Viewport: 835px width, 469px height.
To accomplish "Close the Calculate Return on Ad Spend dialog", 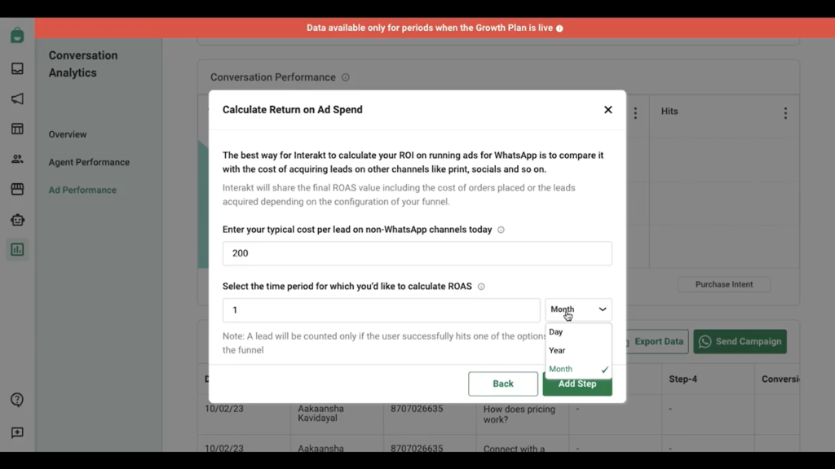I will coord(608,110).
